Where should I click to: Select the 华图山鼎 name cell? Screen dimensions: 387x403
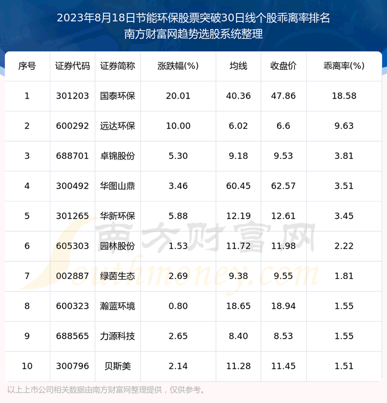click(x=118, y=186)
